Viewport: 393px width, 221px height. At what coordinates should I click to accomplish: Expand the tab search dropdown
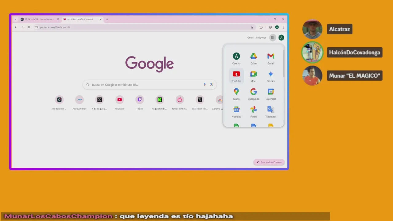[x=16, y=19]
